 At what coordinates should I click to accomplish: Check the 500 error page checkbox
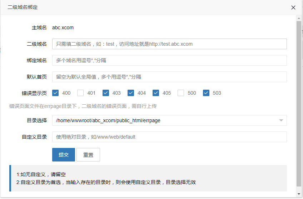(x=181, y=93)
